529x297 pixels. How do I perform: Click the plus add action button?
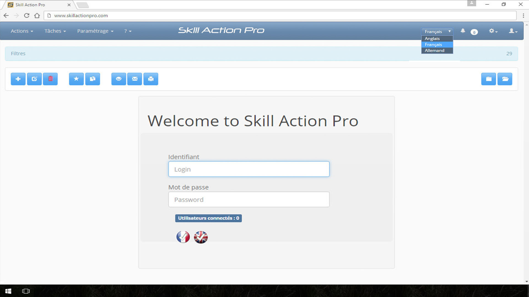tap(18, 79)
